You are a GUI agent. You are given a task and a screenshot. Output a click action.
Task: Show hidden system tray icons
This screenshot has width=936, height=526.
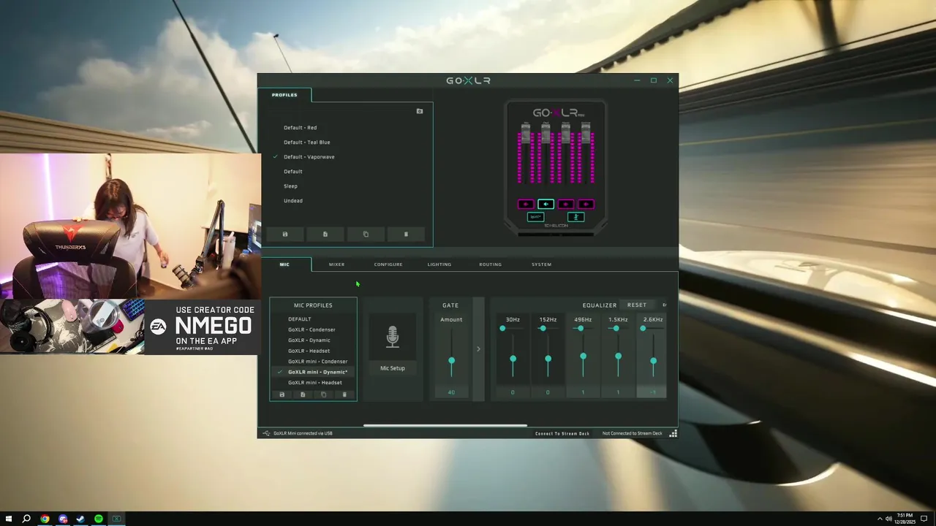[x=880, y=519]
